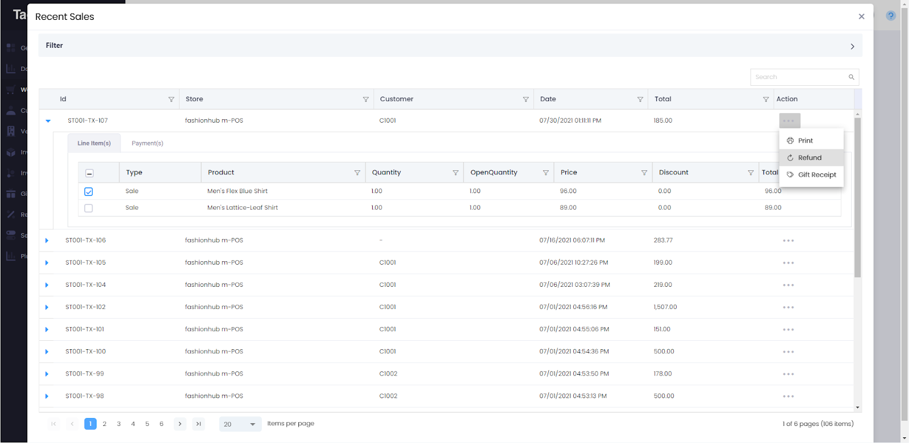Click the search magnifier icon

(x=851, y=77)
